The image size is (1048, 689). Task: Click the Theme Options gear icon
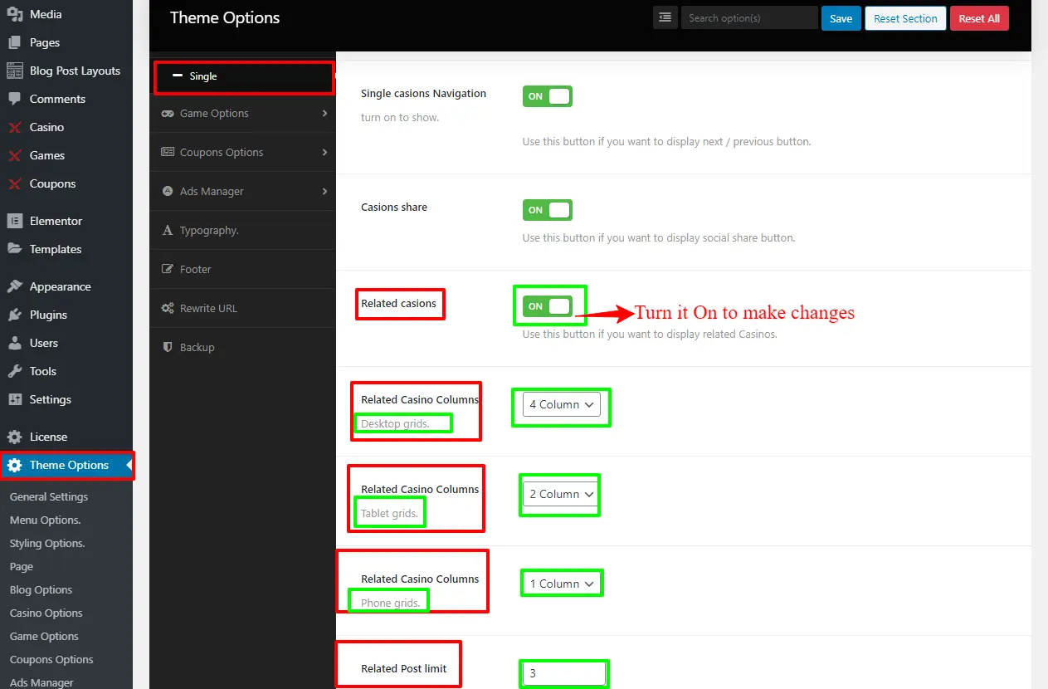click(x=15, y=465)
